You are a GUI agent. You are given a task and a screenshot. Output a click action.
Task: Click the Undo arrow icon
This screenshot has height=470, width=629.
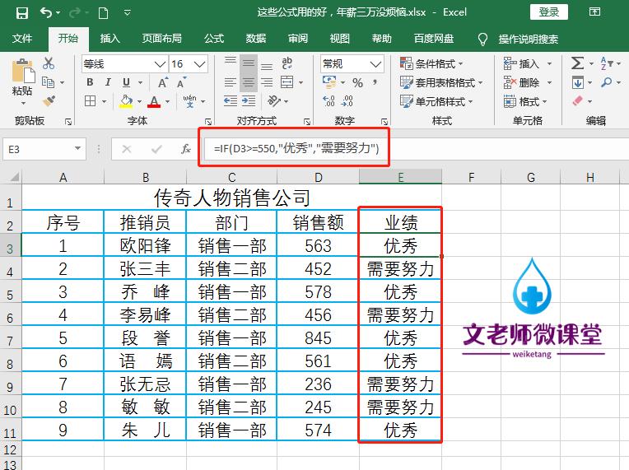46,13
